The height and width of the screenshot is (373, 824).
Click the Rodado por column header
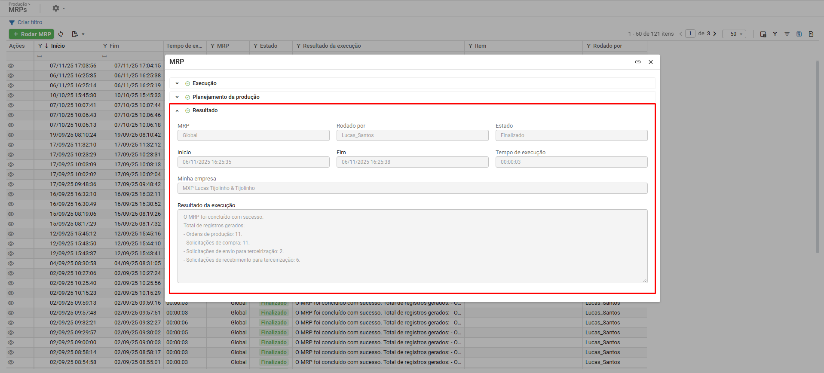point(607,46)
